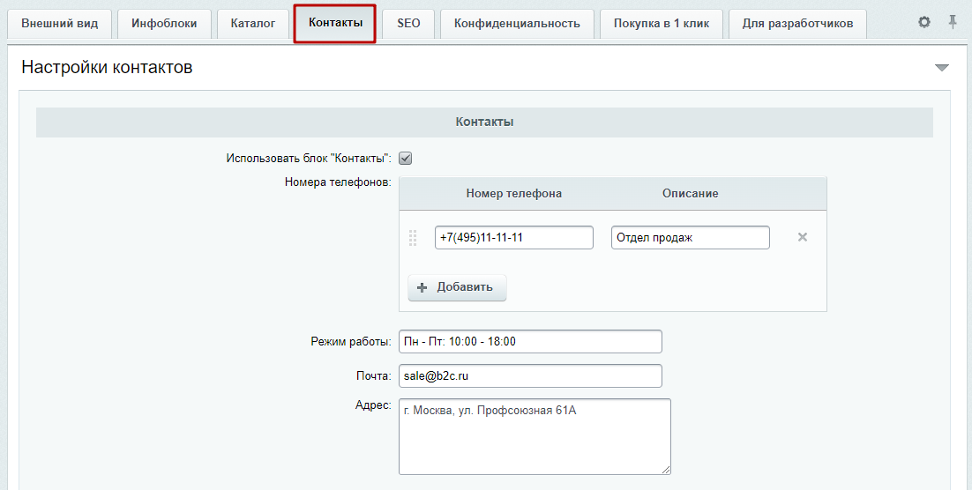
Task: Open the Инфоблоки tab
Action: 164,24
